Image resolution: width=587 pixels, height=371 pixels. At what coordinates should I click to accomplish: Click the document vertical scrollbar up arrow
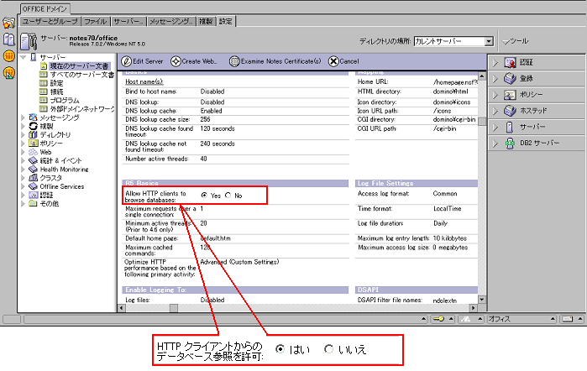[x=482, y=76]
